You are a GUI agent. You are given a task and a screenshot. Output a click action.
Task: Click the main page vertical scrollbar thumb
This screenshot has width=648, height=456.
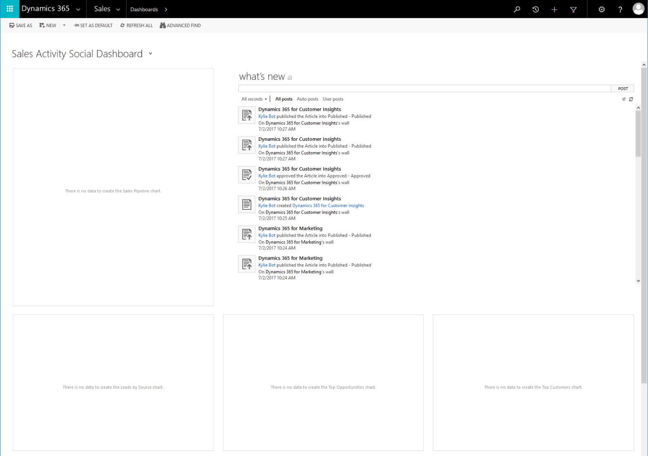(644, 225)
